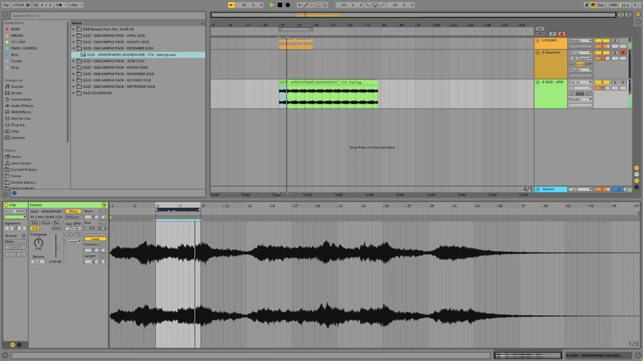Open the warp mode Complex dropdown
The width and height of the screenshot is (643, 361).
point(73,242)
